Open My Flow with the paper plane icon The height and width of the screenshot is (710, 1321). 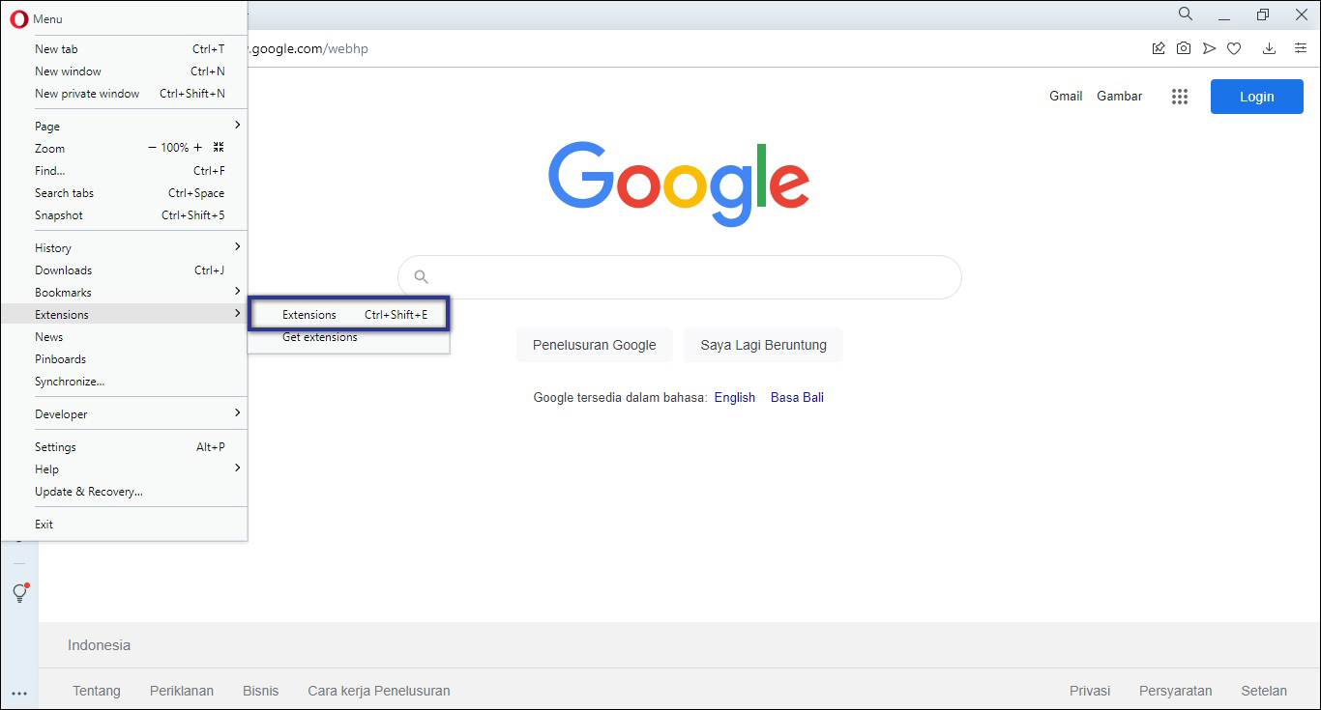[1209, 47]
